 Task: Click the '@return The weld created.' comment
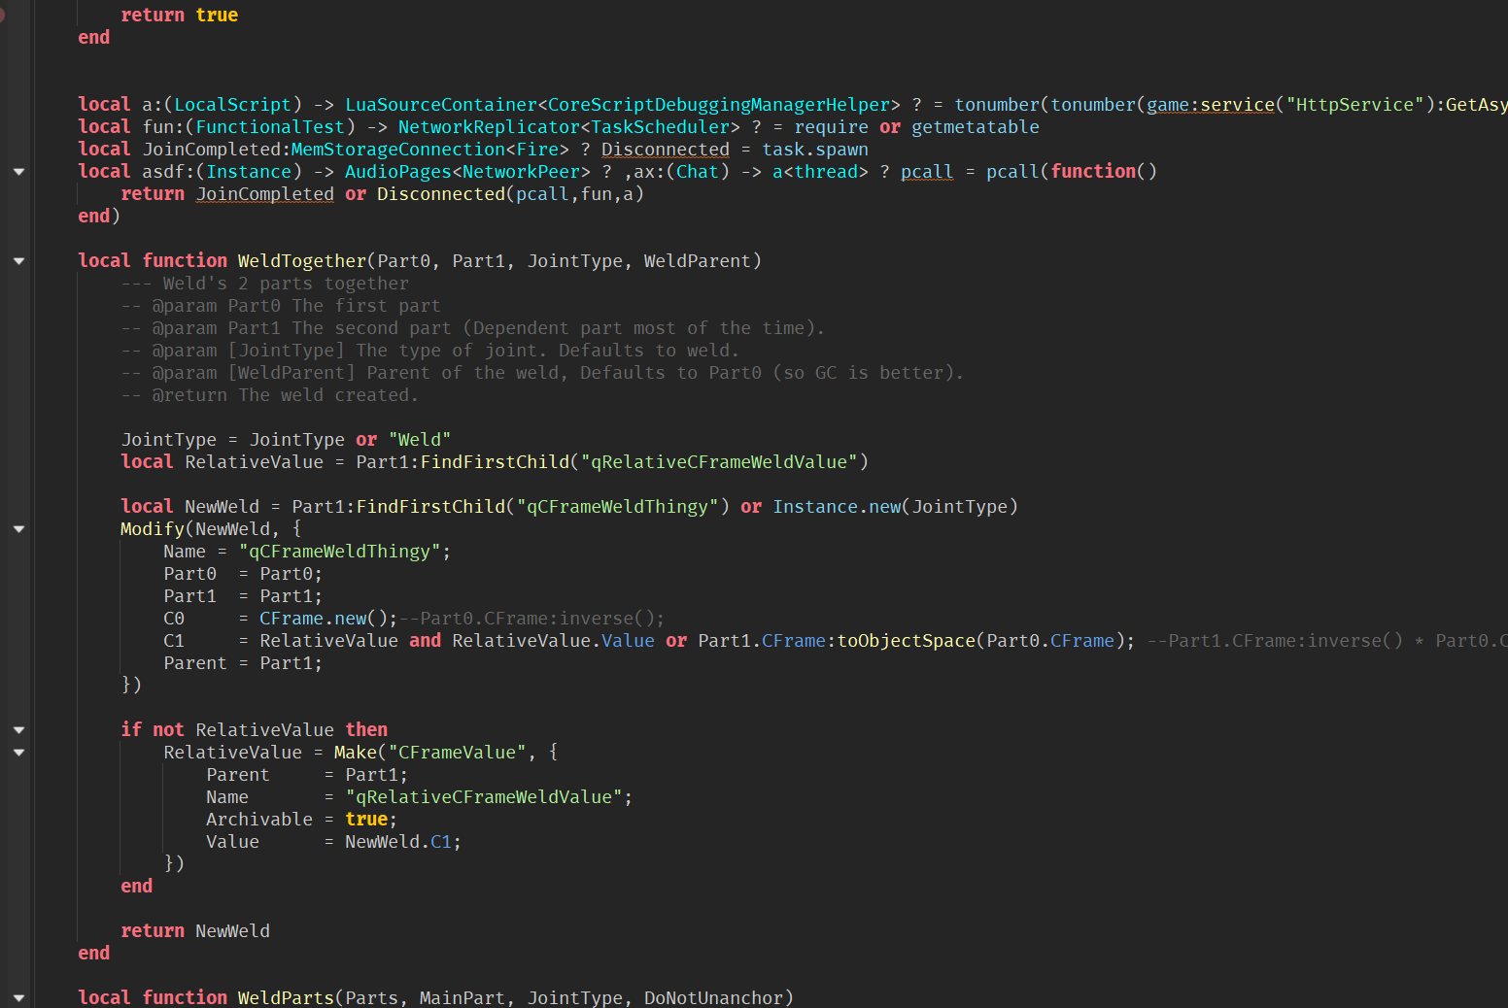[270, 394]
